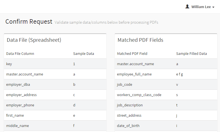Select the date_of_birth matched field row
This screenshot has height=132, width=220.
coord(166,126)
